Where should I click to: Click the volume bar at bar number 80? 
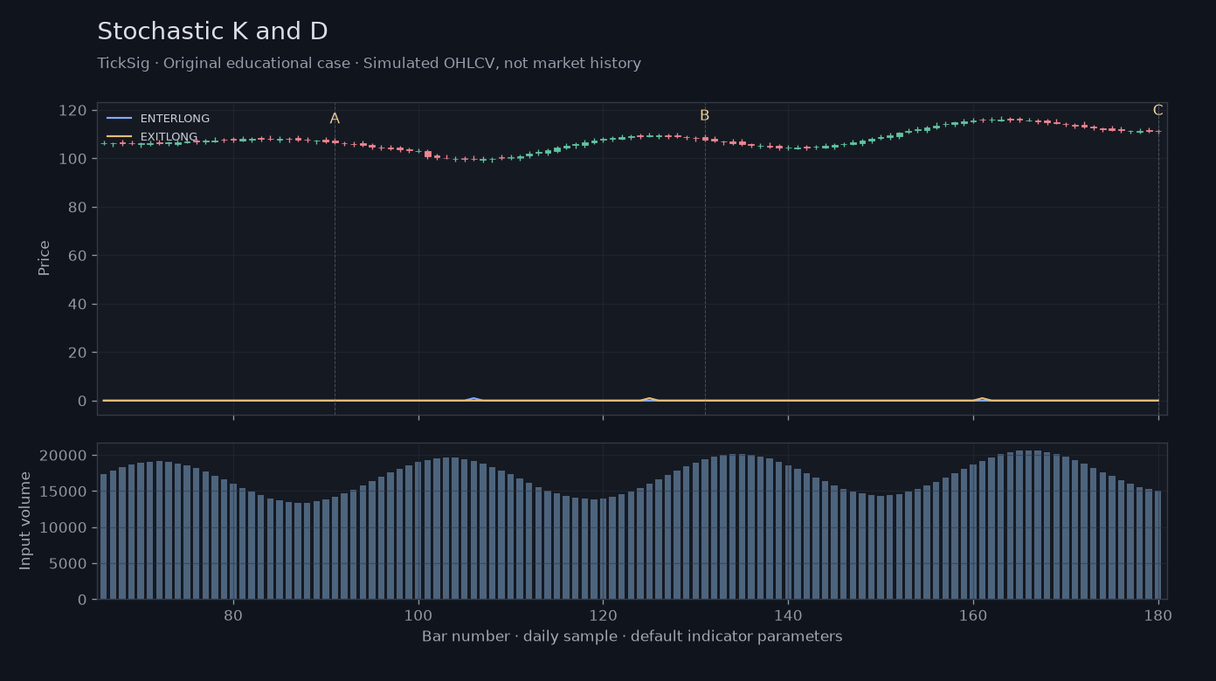[233, 541]
